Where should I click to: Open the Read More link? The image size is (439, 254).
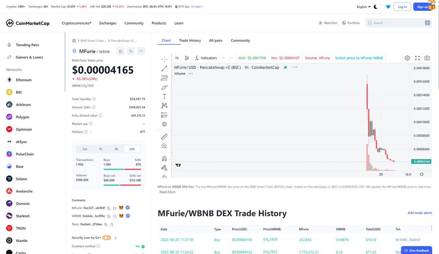pyautogui.click(x=167, y=192)
